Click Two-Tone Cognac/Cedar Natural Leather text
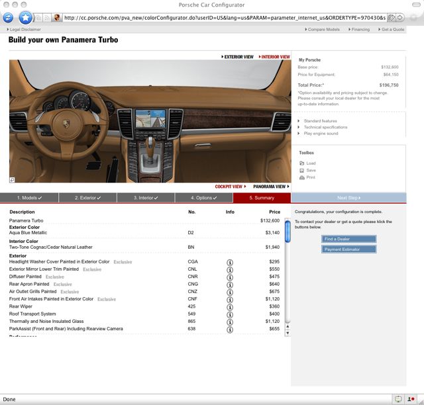This screenshot has height=405, width=424. 51,247
